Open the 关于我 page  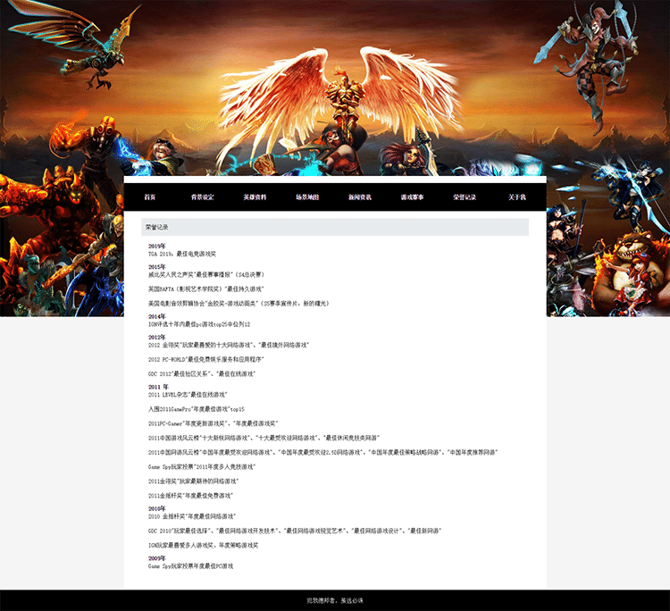[x=517, y=197]
